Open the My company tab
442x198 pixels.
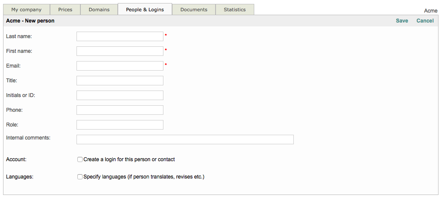(x=27, y=10)
